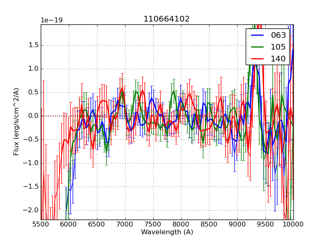Select the 9500 x-axis tick label

pos(265,224)
